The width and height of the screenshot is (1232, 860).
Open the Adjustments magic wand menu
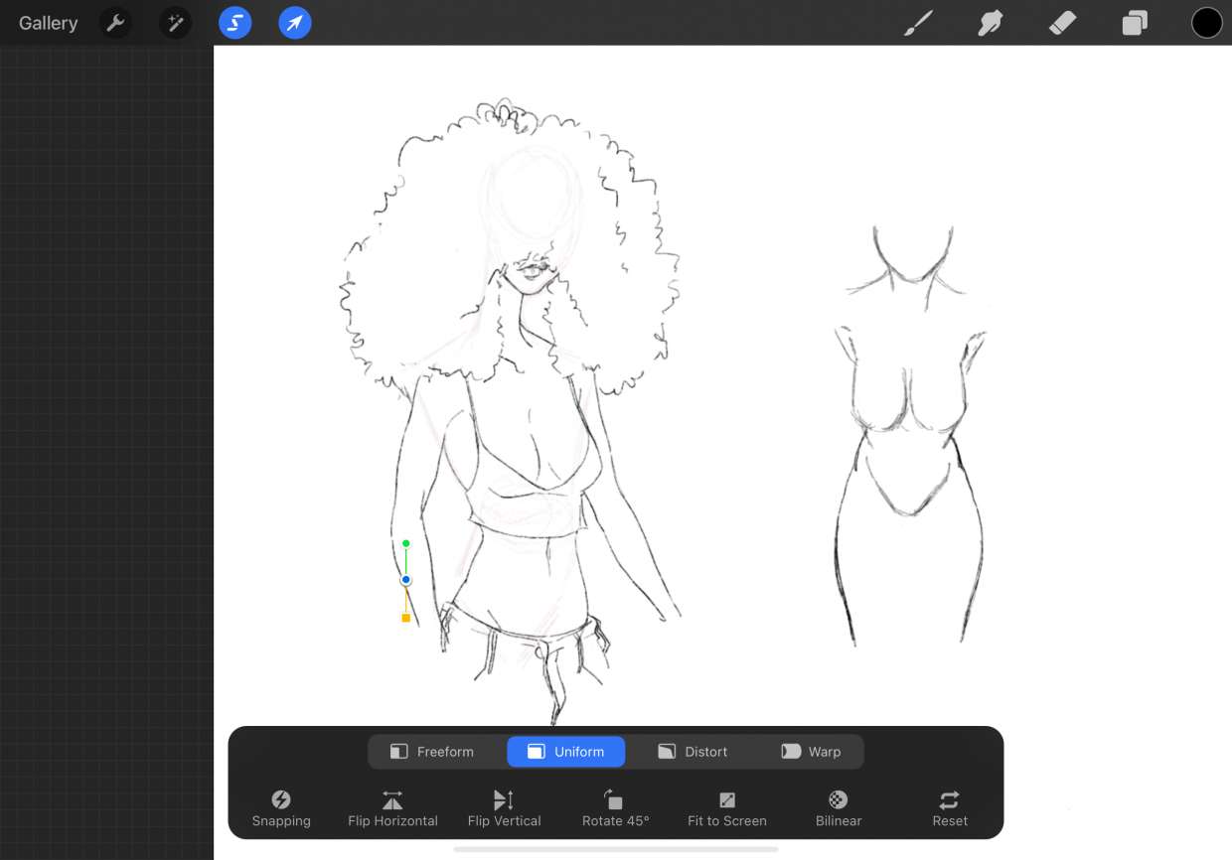point(176,23)
